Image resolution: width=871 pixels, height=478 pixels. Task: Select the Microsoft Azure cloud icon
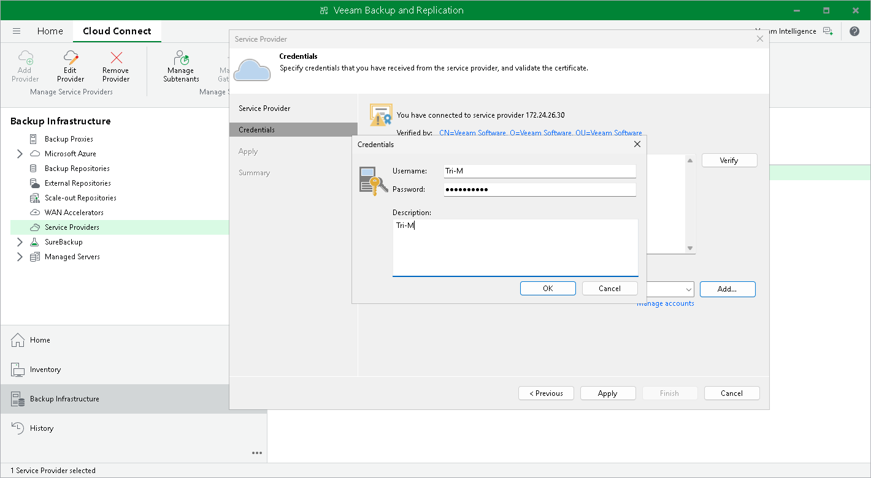[35, 154]
